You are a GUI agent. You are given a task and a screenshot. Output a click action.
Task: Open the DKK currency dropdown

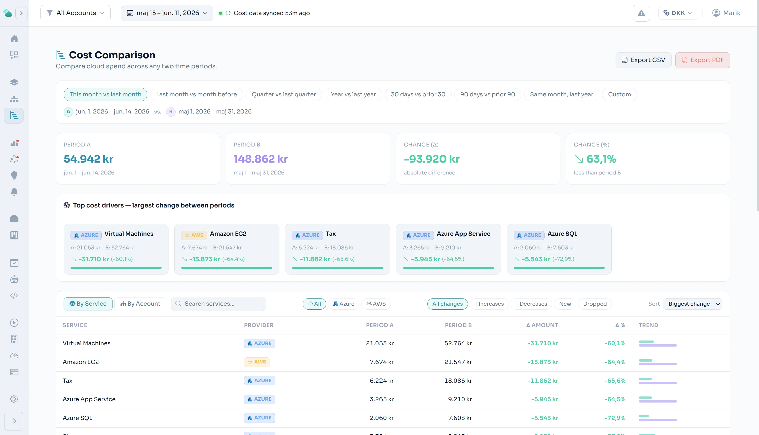click(x=678, y=13)
